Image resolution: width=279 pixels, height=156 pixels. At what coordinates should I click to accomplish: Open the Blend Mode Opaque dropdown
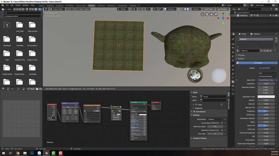point(216,120)
